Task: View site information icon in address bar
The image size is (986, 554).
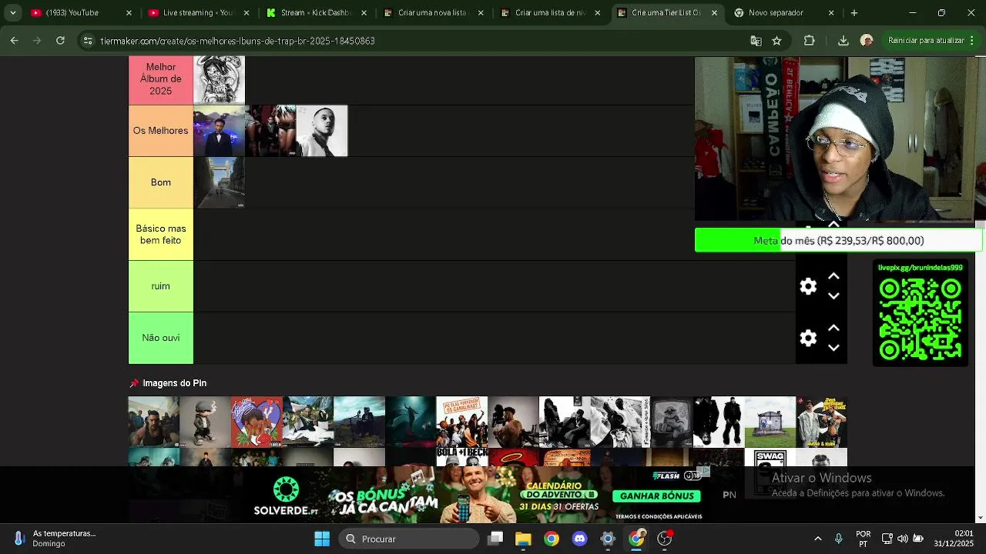Action: (88, 41)
